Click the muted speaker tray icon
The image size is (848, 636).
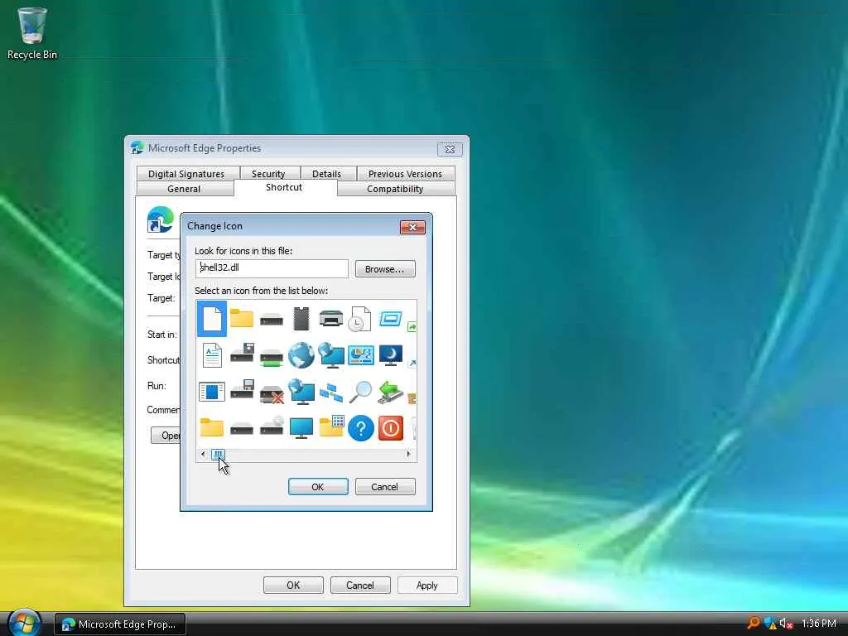point(787,624)
